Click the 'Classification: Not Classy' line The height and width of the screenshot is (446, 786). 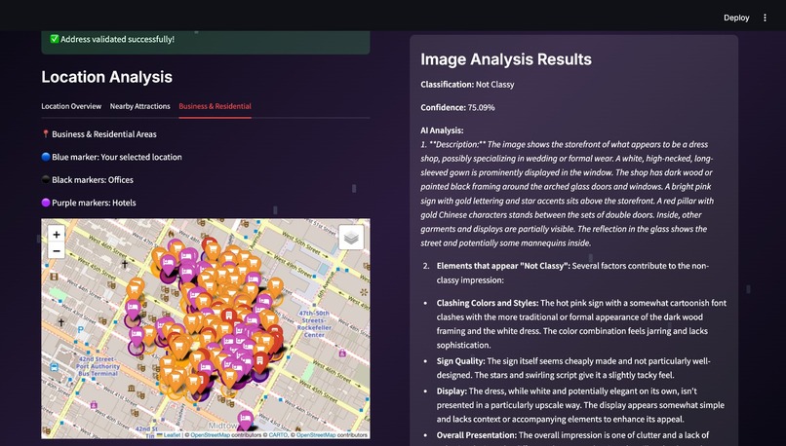click(x=467, y=84)
